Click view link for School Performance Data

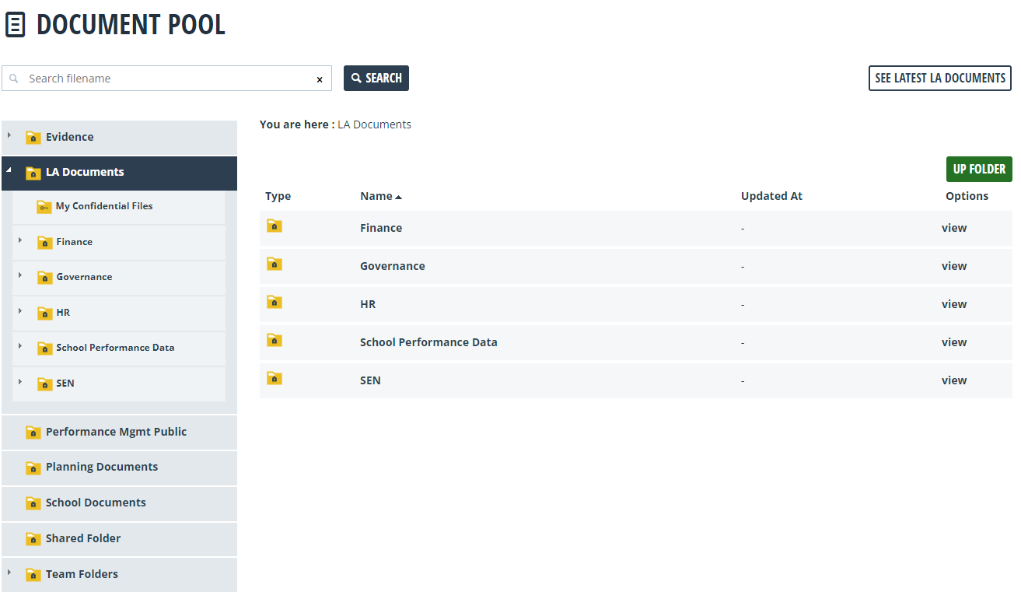point(954,342)
